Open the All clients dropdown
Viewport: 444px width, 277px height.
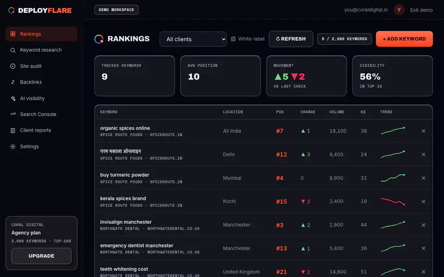coord(193,39)
